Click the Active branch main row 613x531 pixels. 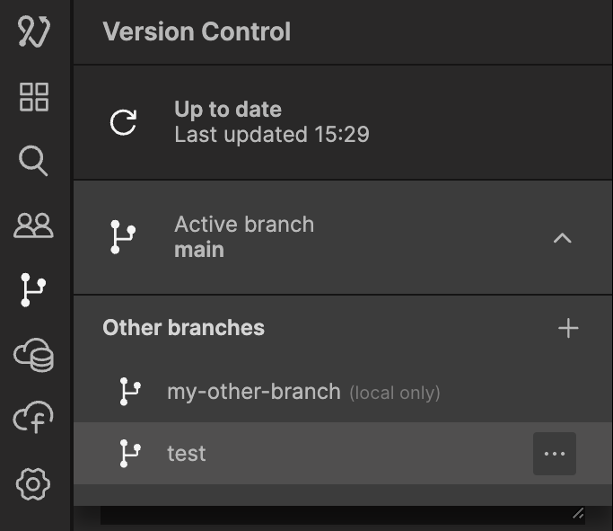pyautogui.click(x=244, y=237)
